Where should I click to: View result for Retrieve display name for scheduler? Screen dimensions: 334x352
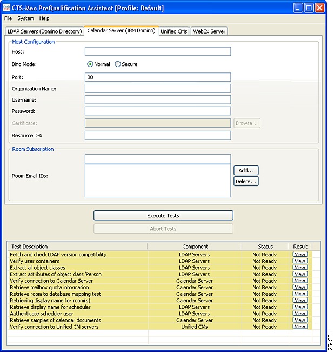click(300, 307)
